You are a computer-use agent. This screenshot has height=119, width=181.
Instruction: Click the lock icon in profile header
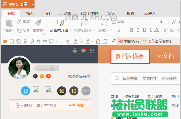(x=75, y=50)
